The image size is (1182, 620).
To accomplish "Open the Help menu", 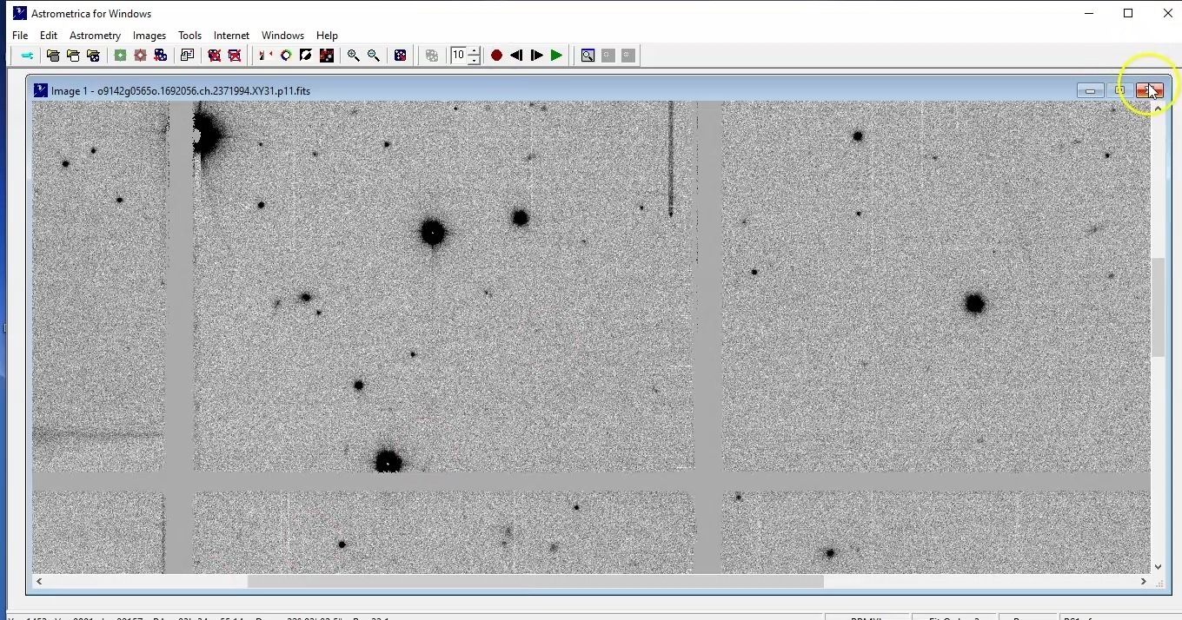I will (327, 36).
